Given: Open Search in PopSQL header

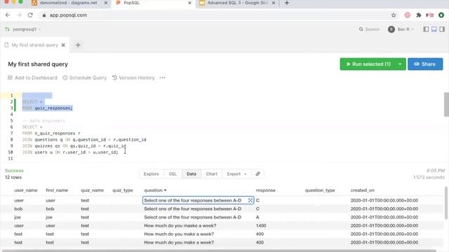Looking at the screenshot, I should click(x=369, y=29).
